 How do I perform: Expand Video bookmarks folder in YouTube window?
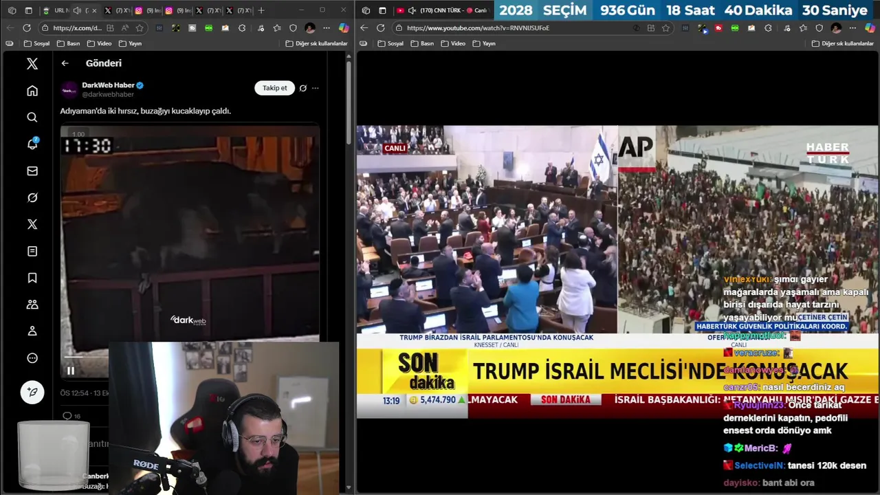pos(453,43)
